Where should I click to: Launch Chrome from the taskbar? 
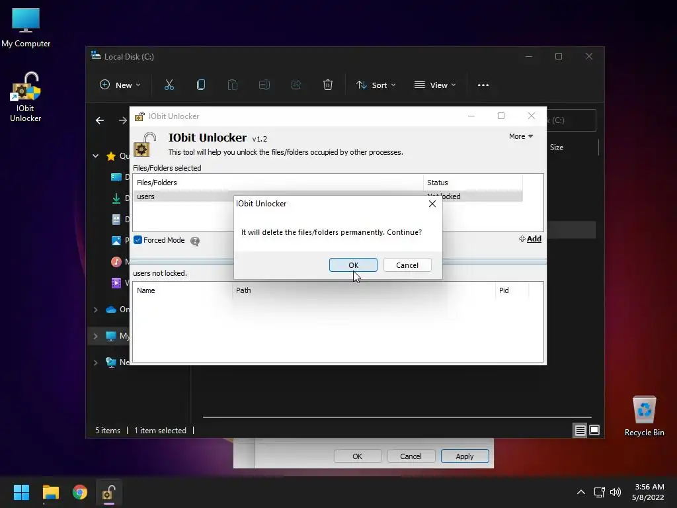click(x=80, y=492)
